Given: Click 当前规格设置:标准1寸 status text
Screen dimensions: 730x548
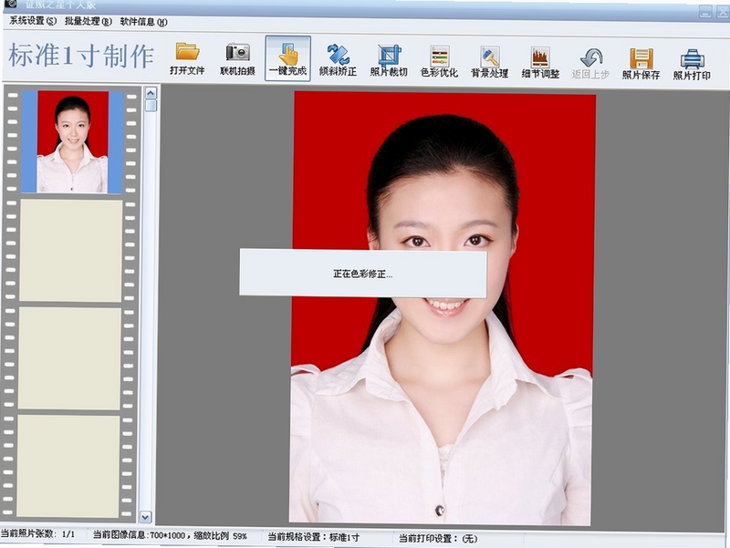Looking at the screenshot, I should click(313, 537).
